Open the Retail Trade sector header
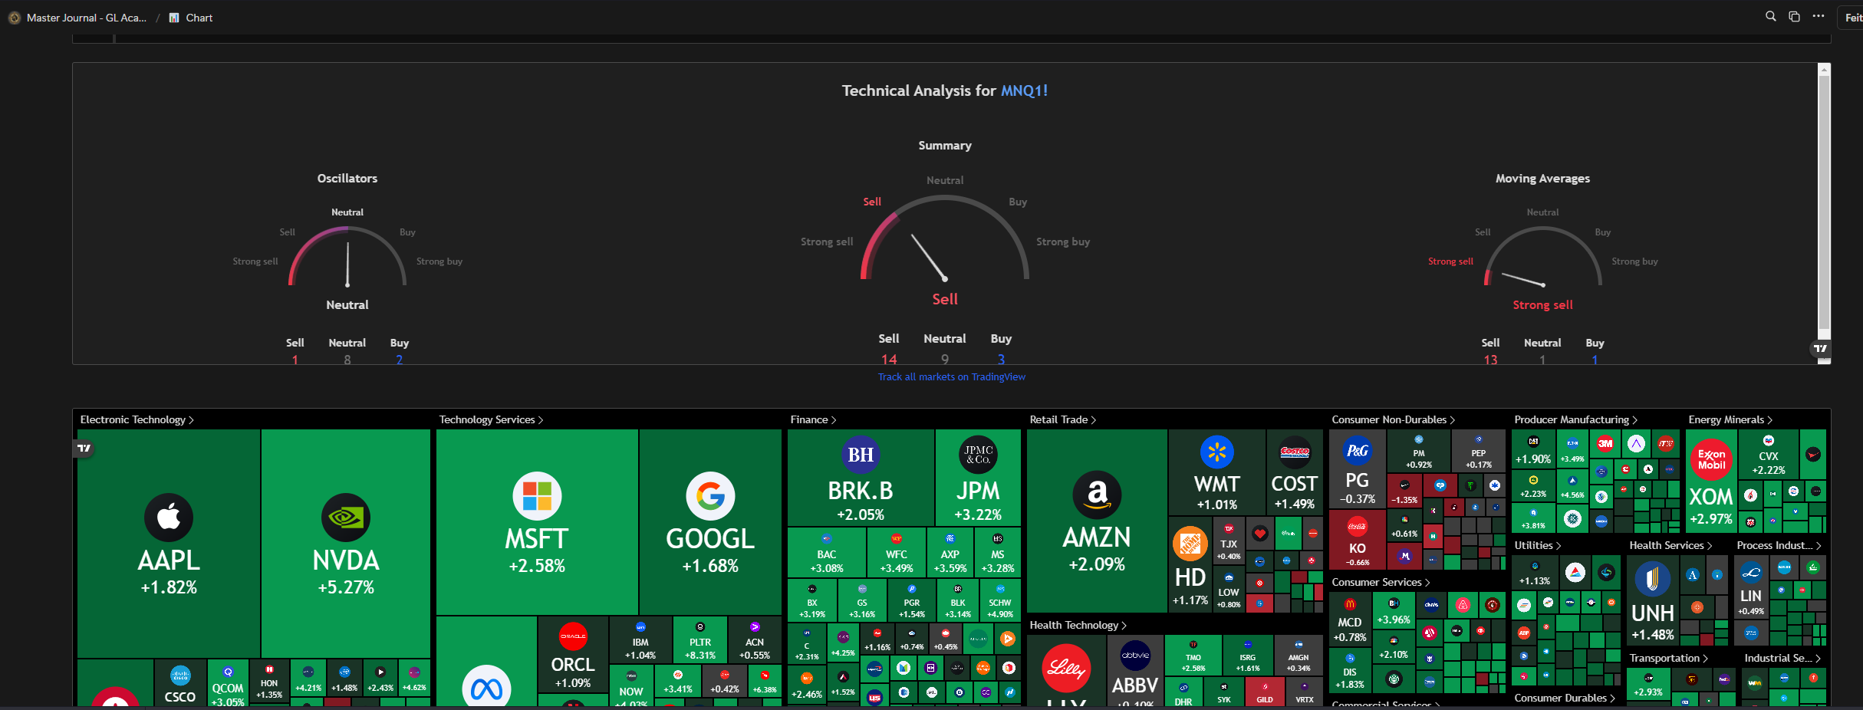 pos(1062,419)
